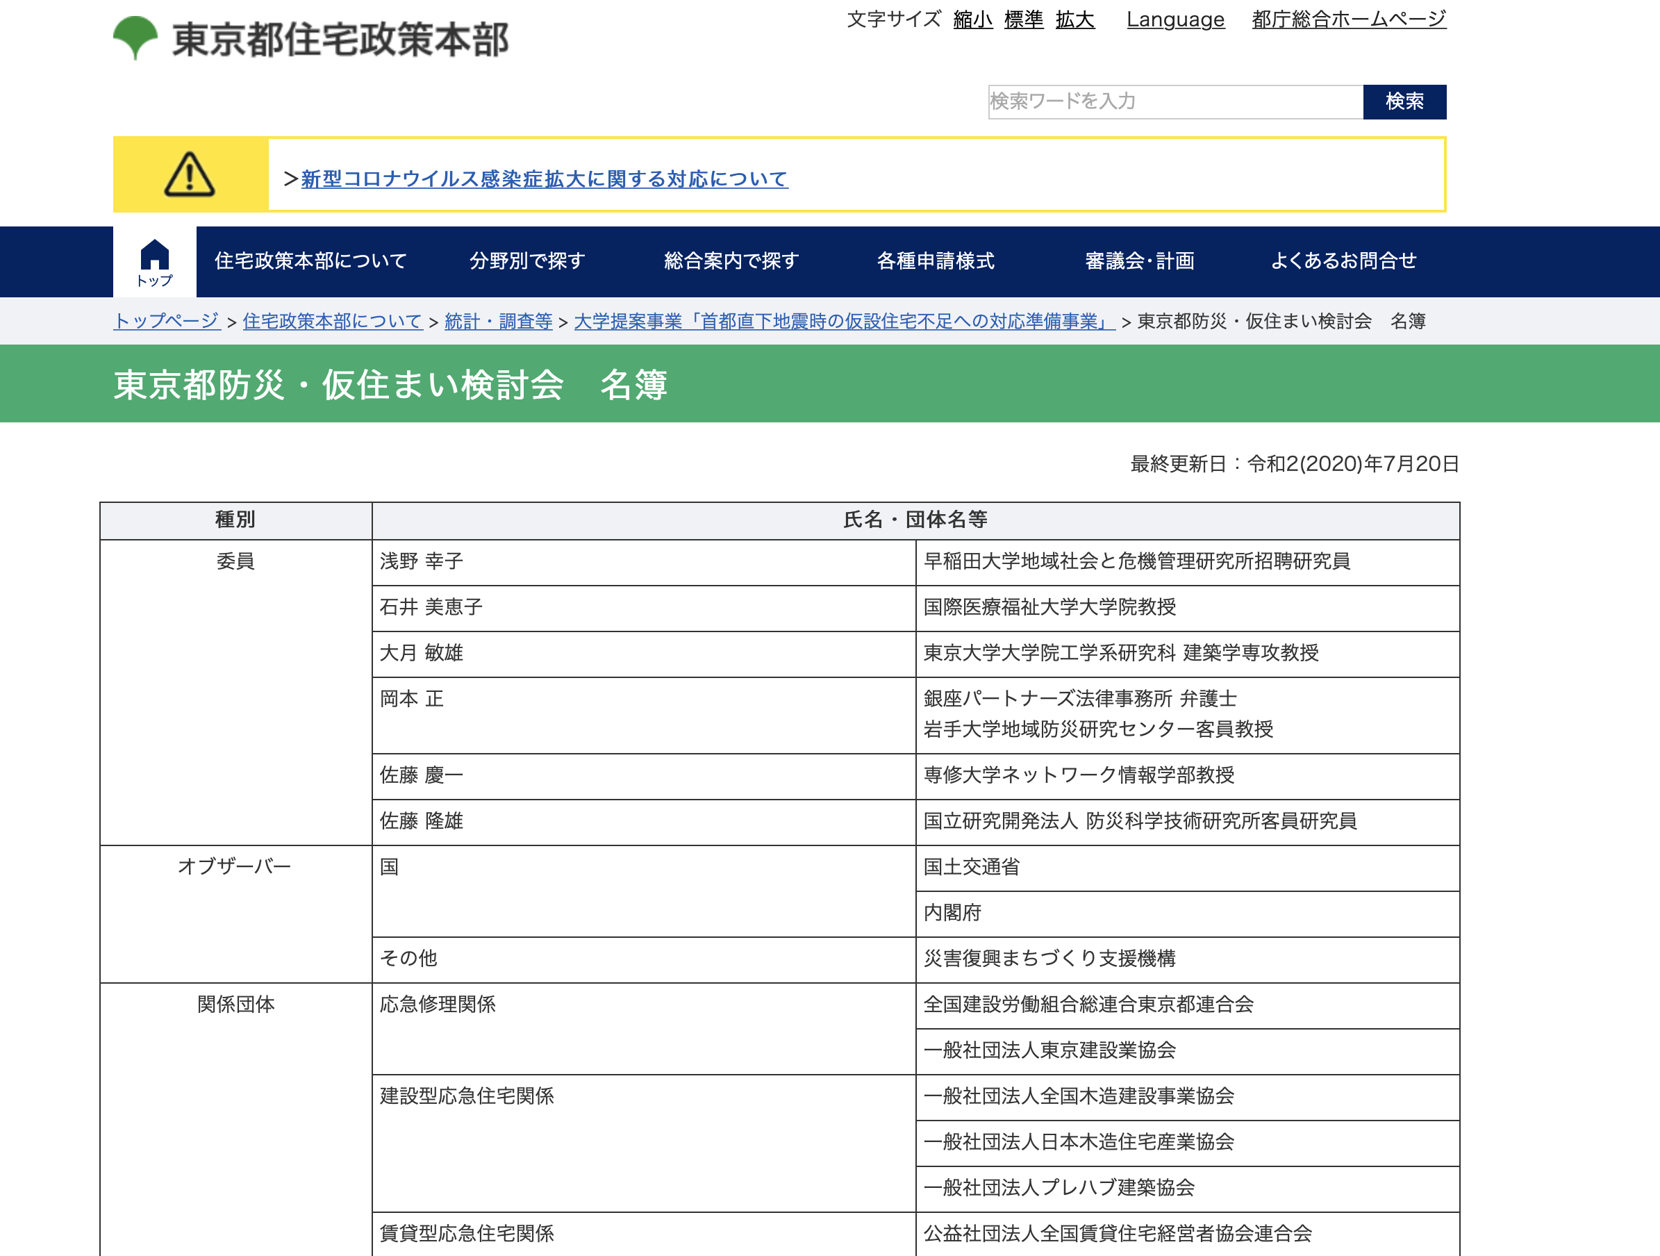
Task: Click the yellow warning triangle icon
Action: tap(190, 175)
